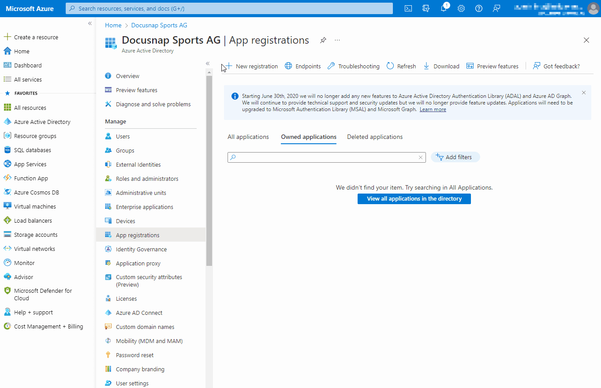Click the application search field
The height and width of the screenshot is (388, 601).
click(x=326, y=157)
